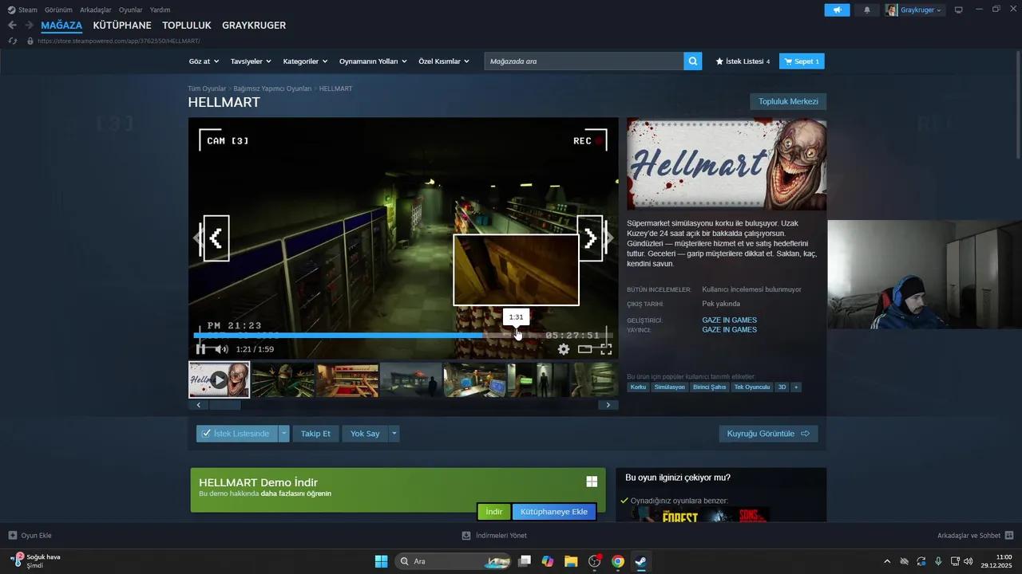Follow the Tüm Oyunlar breadcrumb link
The width and height of the screenshot is (1022, 574).
coord(207,88)
